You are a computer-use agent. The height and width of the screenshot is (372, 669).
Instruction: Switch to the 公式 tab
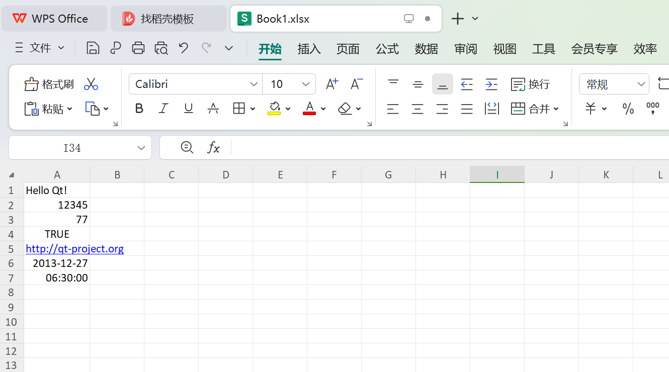pos(387,49)
